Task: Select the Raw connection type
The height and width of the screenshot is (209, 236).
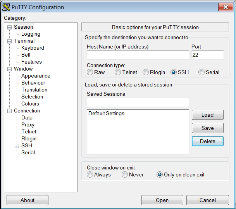Action: [x=90, y=72]
